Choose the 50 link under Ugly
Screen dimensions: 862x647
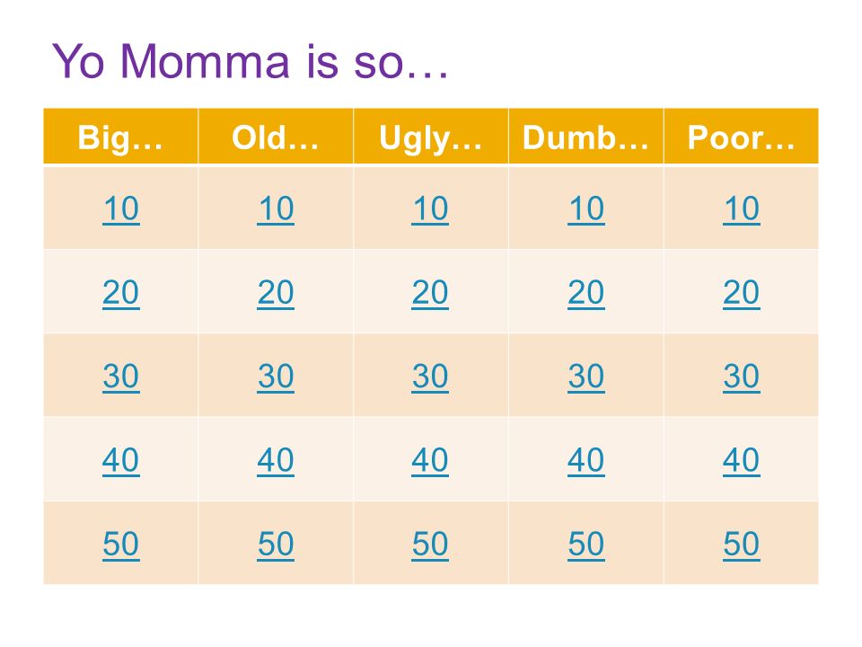[x=430, y=545]
